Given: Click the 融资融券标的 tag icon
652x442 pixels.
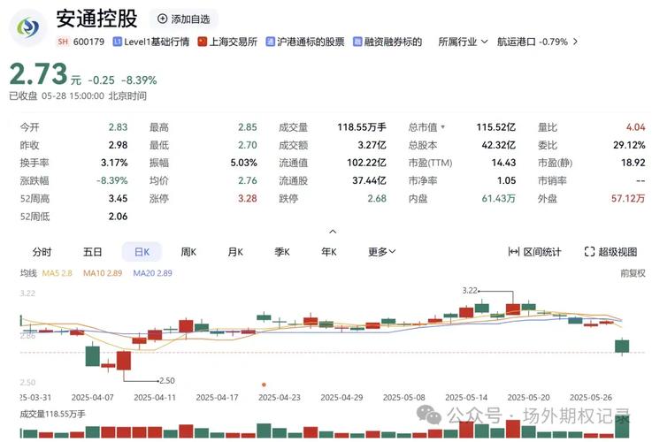Looking at the screenshot, I should (357, 42).
